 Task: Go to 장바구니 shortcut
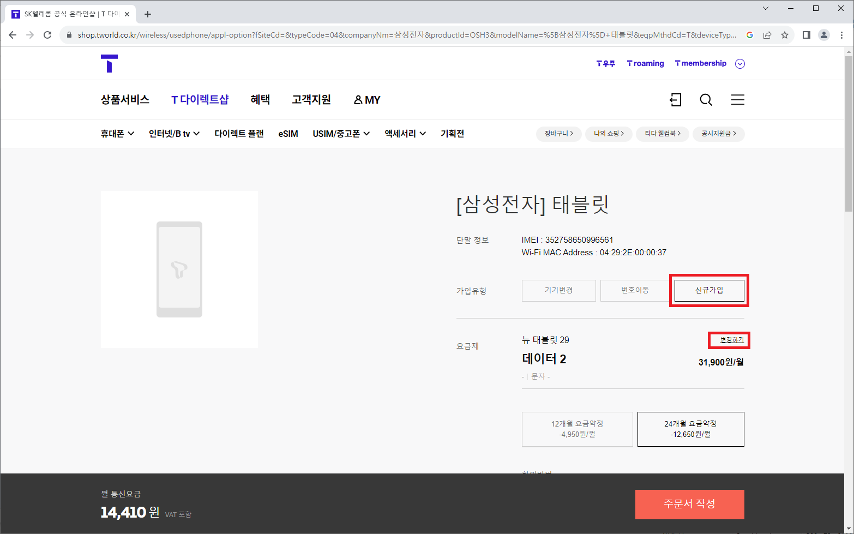(x=559, y=134)
